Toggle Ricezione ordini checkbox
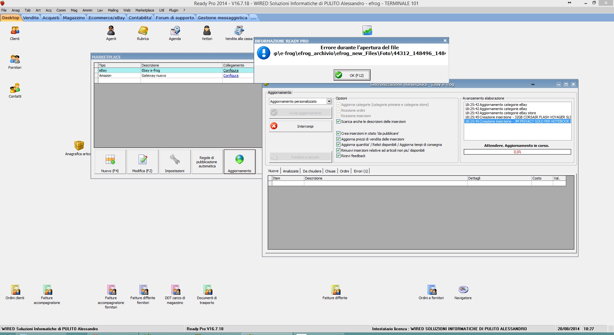 [338, 110]
